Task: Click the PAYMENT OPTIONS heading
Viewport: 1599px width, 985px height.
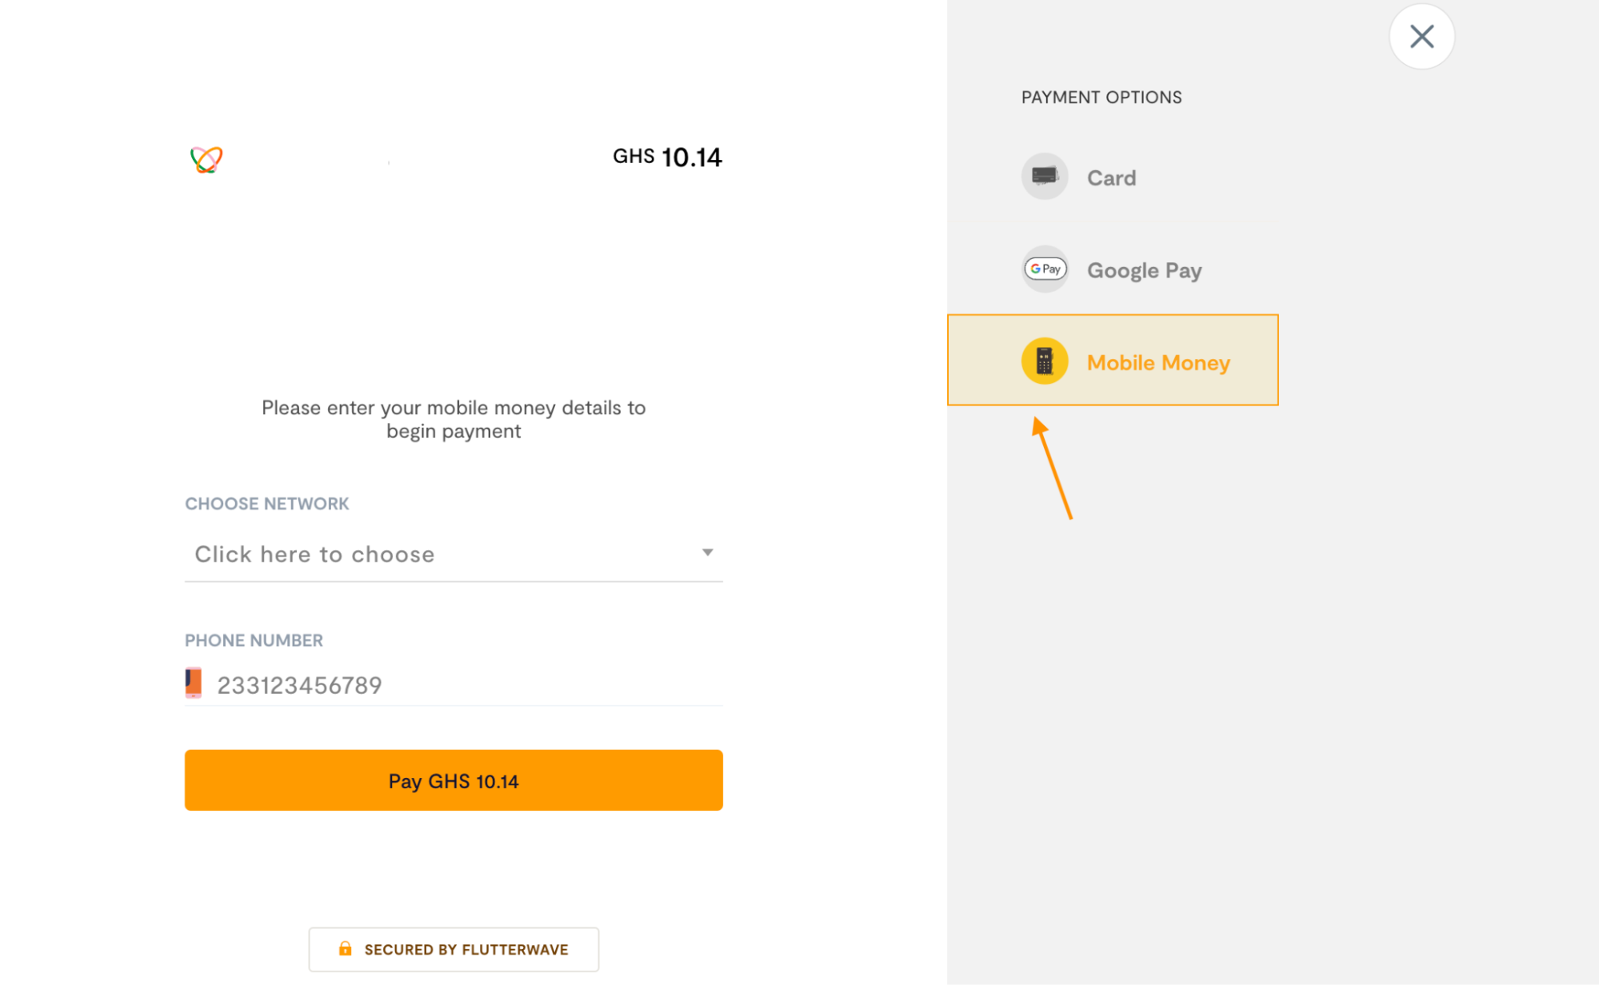Action: coord(1101,98)
